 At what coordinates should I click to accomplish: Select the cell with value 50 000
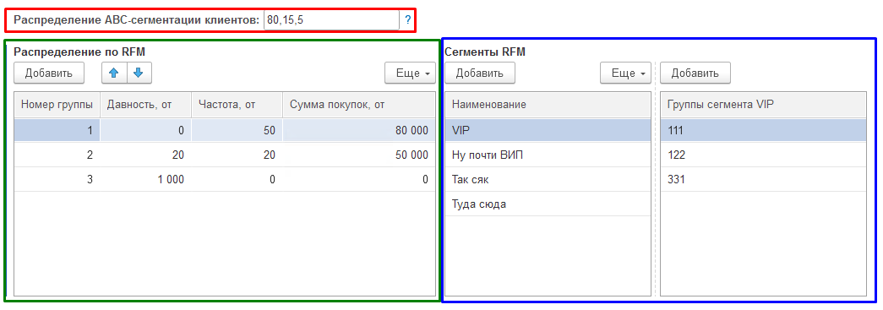click(x=359, y=155)
